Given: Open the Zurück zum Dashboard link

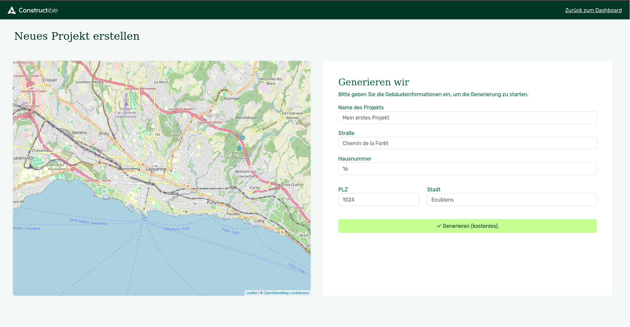Looking at the screenshot, I should tap(593, 10).
